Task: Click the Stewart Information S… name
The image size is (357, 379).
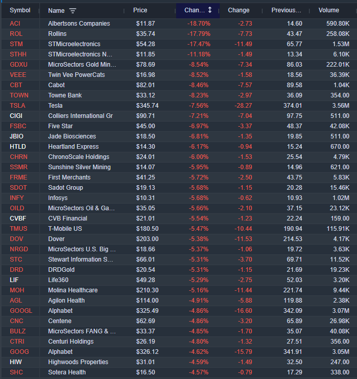Action: [x=80, y=260]
